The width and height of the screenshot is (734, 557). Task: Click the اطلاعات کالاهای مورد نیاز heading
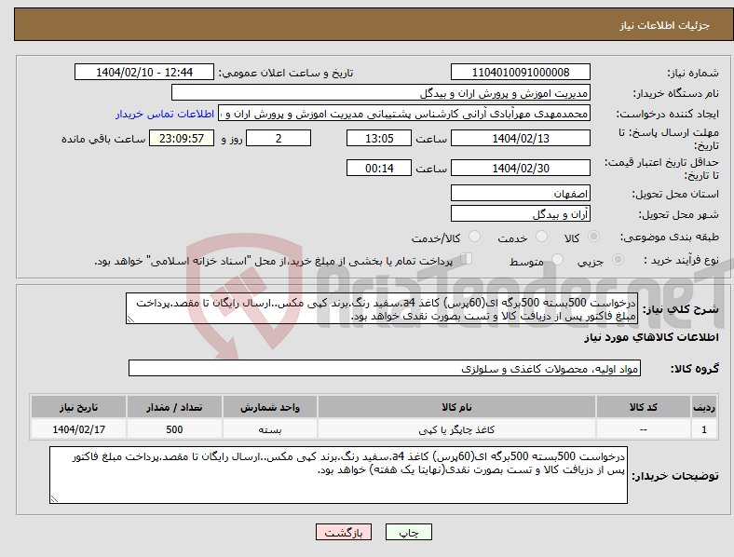pos(651,337)
